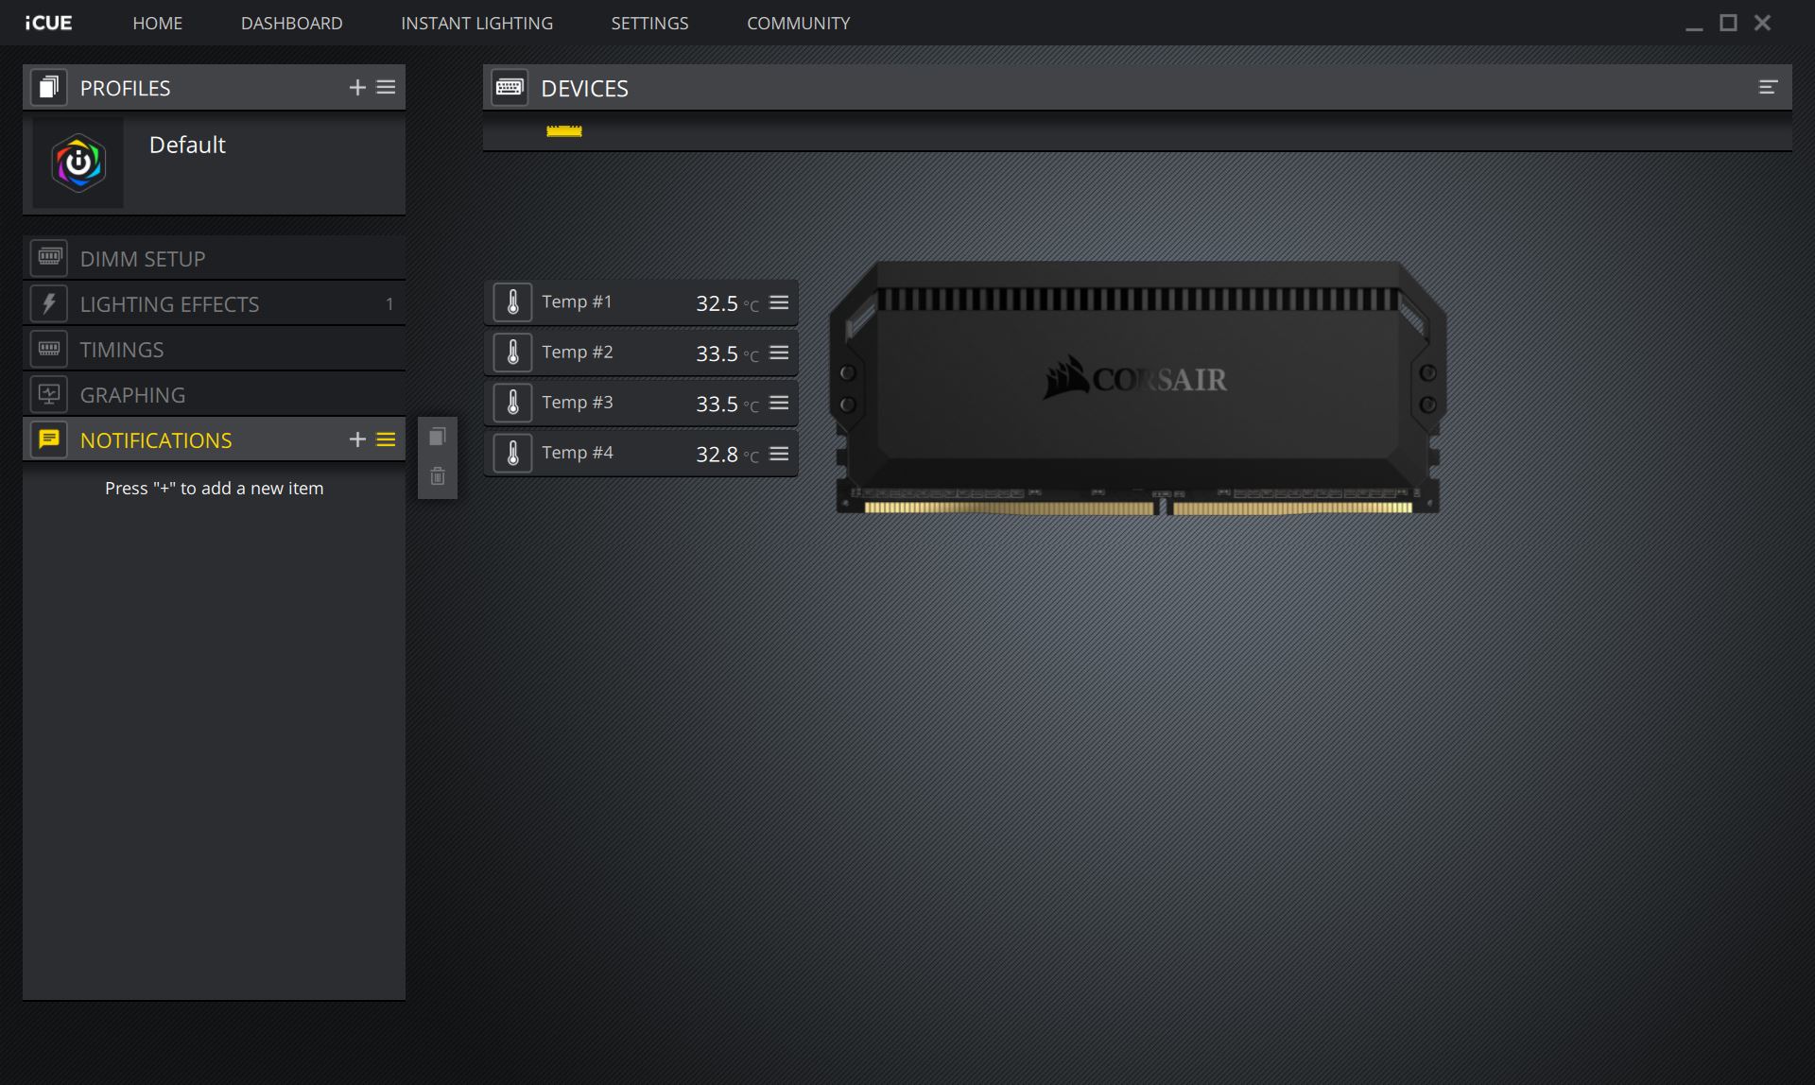Click the trash delete icon beside Notifications
Image resolution: width=1815 pixels, height=1085 pixels.
point(438,476)
